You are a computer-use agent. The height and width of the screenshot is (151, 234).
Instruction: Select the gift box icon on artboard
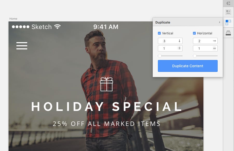click(106, 84)
